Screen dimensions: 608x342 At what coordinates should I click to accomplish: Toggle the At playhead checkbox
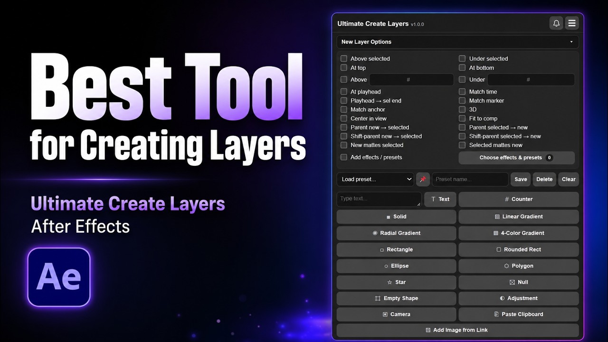coord(344,92)
